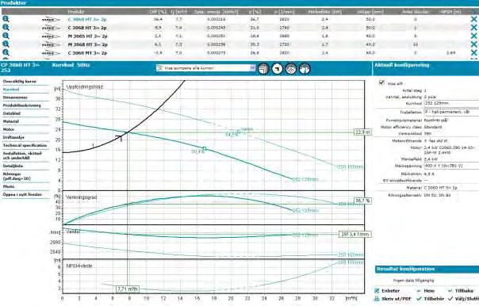
Task: Open Installation P - halvpermanent dropdown
Action: pos(451,112)
